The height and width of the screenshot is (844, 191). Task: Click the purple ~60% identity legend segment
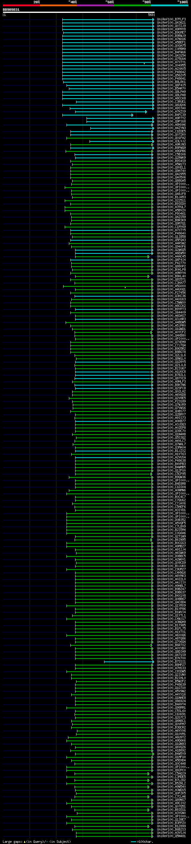(x=96, y=5)
